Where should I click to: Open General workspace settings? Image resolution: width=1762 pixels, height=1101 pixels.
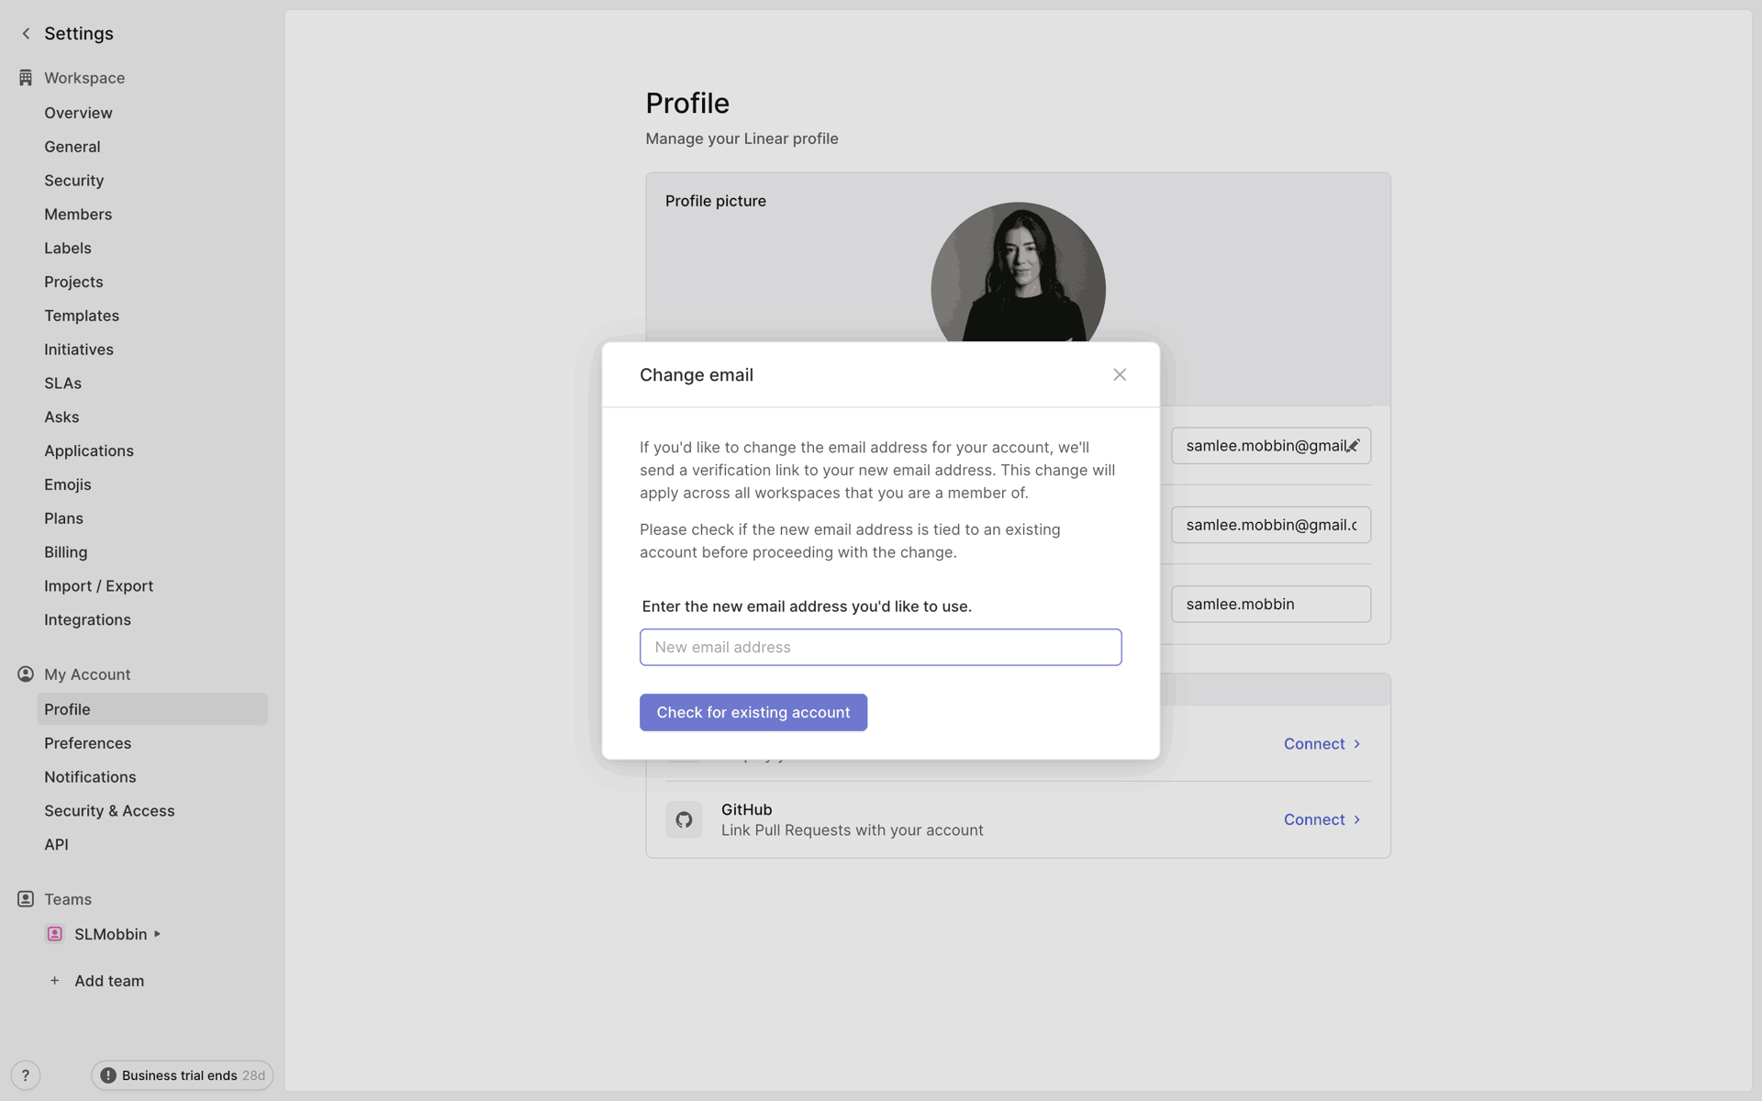pos(72,147)
